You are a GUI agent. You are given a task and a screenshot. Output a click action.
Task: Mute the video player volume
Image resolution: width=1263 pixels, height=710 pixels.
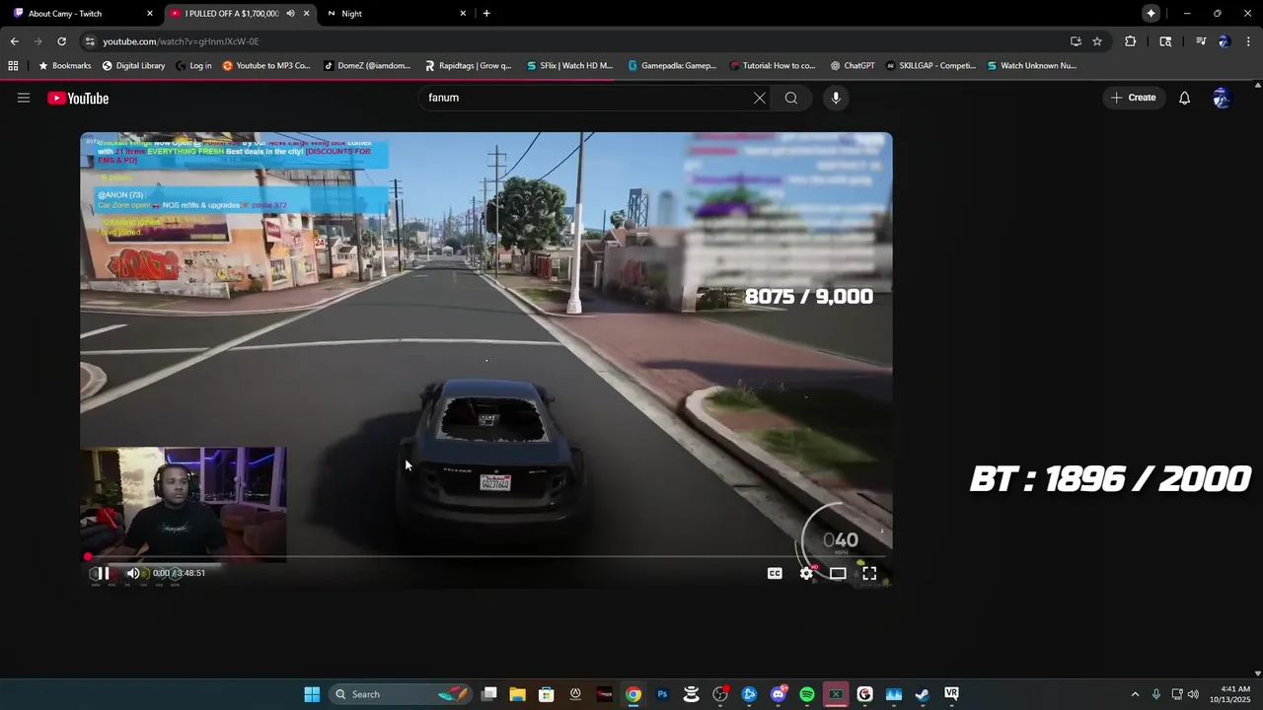coord(133,573)
